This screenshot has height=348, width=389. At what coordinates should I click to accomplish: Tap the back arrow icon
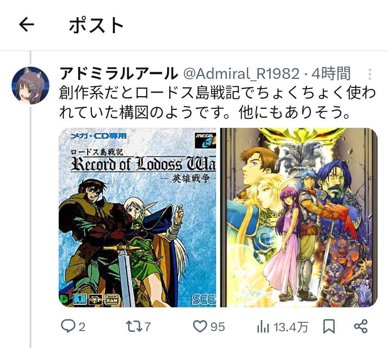pos(27,24)
